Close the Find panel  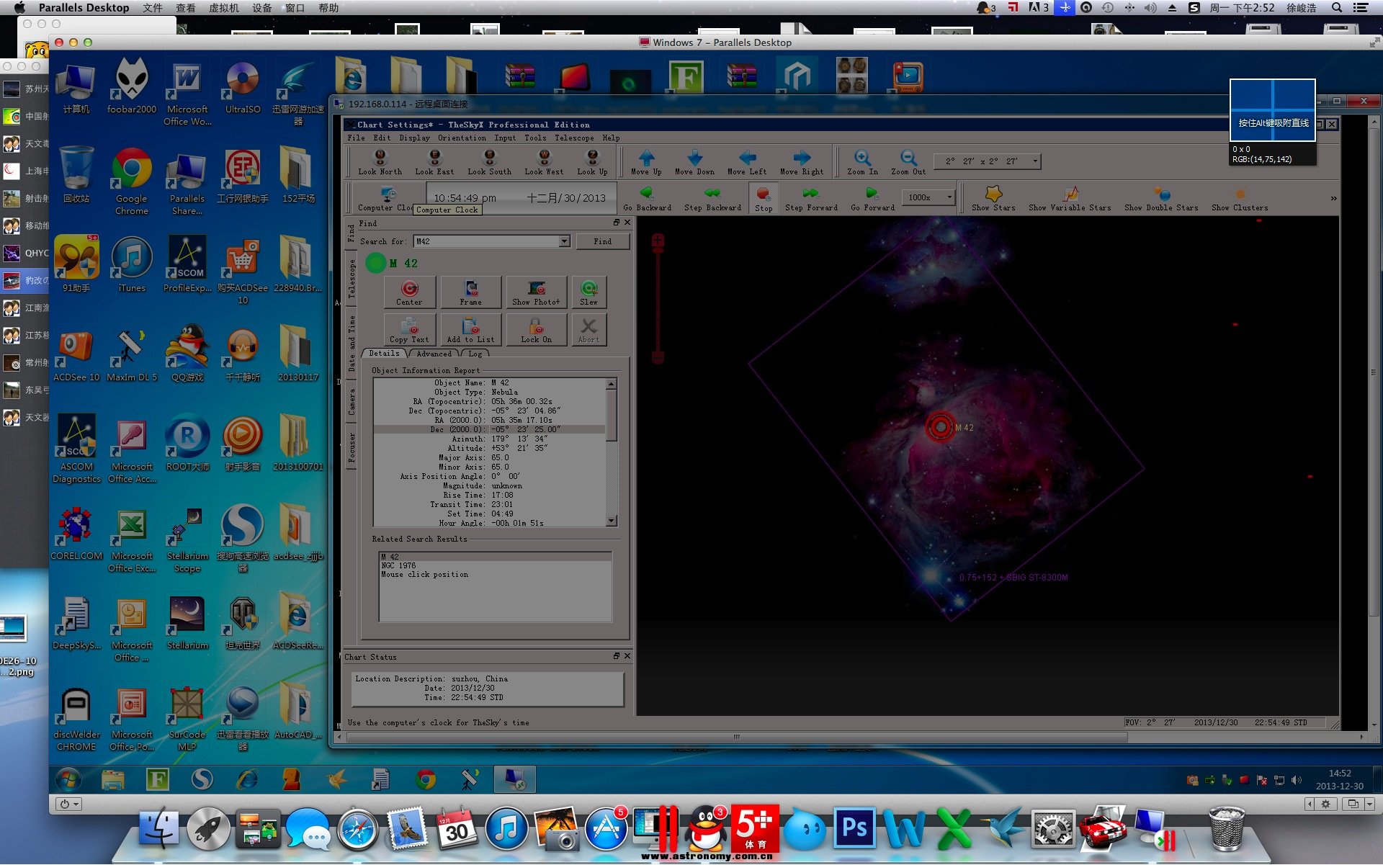[627, 223]
